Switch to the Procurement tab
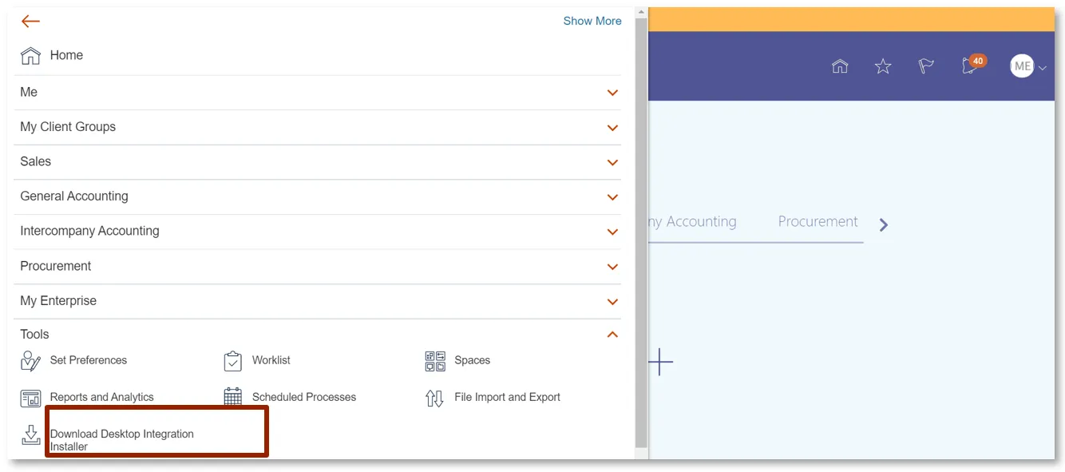Viewport: 1065px width, 472px height. click(x=818, y=222)
